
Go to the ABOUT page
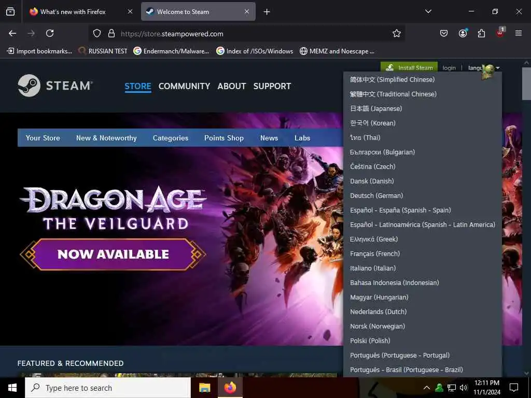click(x=232, y=86)
